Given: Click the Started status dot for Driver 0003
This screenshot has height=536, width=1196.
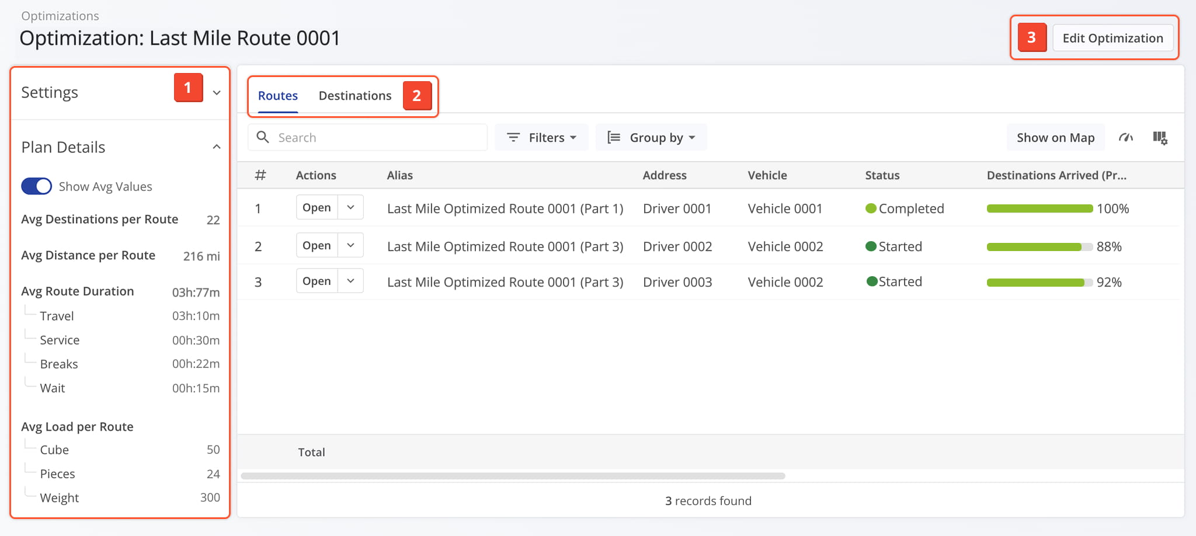Looking at the screenshot, I should pos(872,281).
